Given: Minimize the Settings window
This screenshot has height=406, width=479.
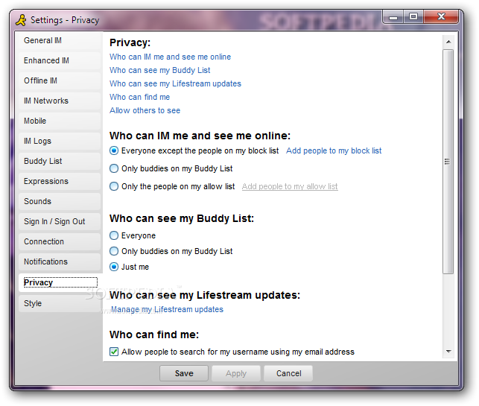Looking at the screenshot, I should point(393,17).
